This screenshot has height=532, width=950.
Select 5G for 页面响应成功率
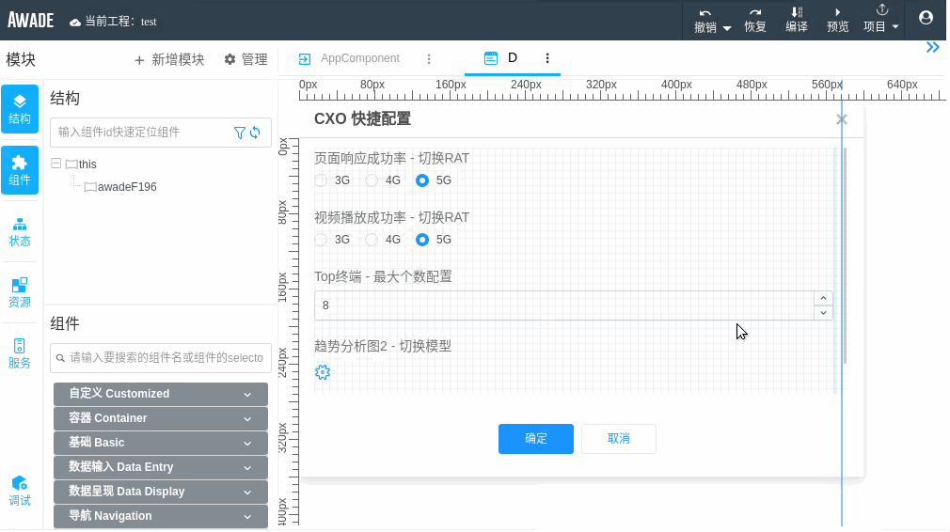click(422, 180)
